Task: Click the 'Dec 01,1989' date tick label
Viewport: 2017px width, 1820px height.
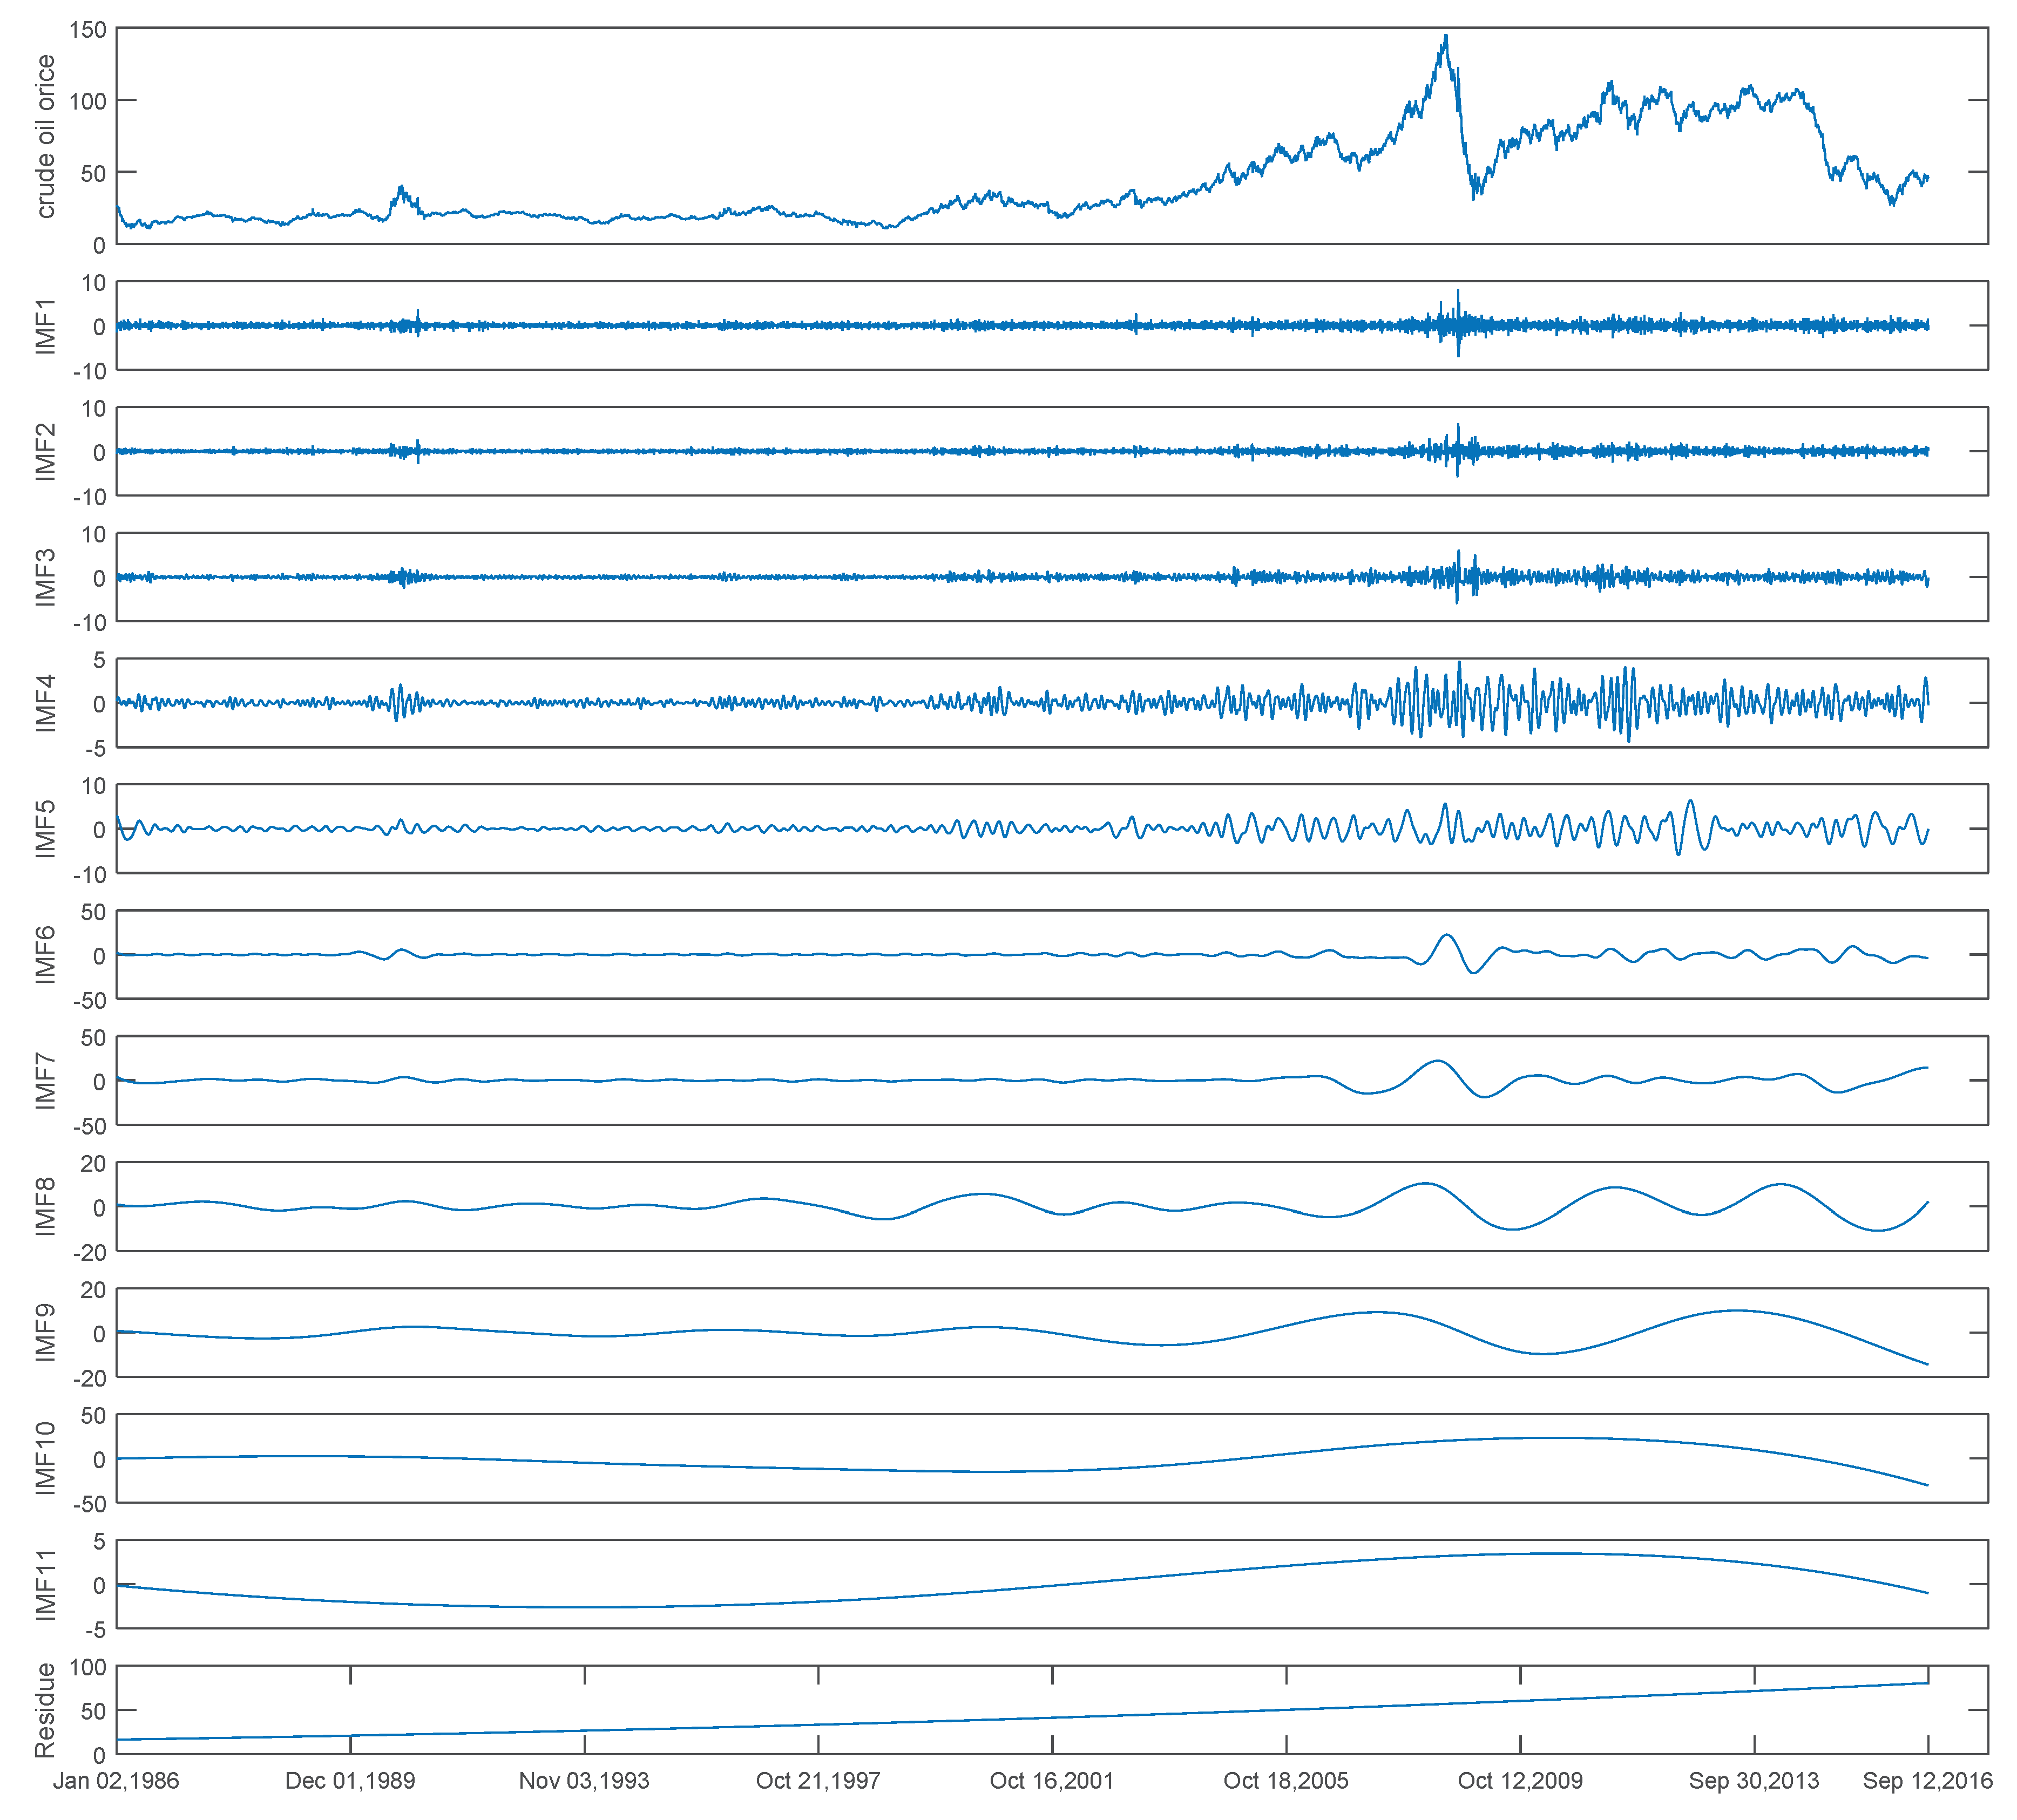Action: tap(350, 1781)
